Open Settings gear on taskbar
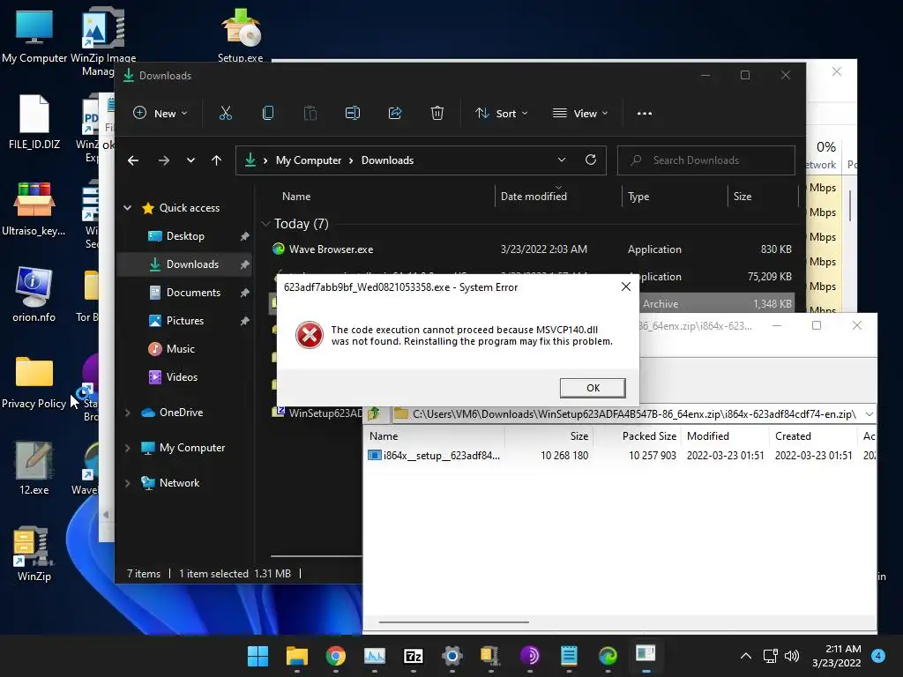The width and height of the screenshot is (903, 677). [452, 656]
